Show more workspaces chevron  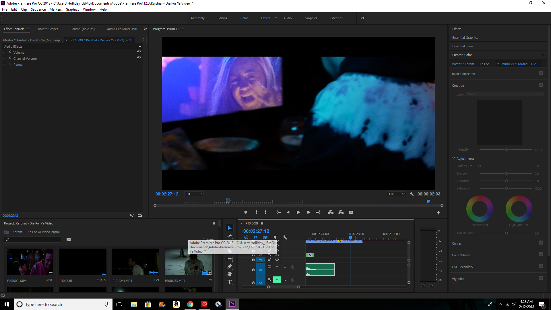pyautogui.click(x=363, y=18)
